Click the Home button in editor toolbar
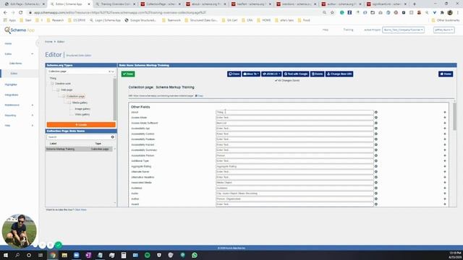The width and height of the screenshot is (463, 260). (446, 74)
